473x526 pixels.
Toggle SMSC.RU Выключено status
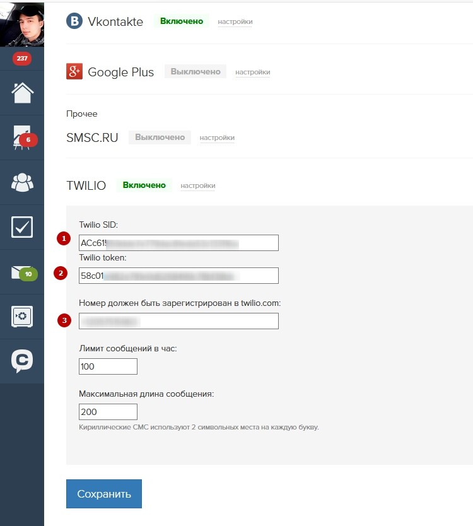[160, 137]
